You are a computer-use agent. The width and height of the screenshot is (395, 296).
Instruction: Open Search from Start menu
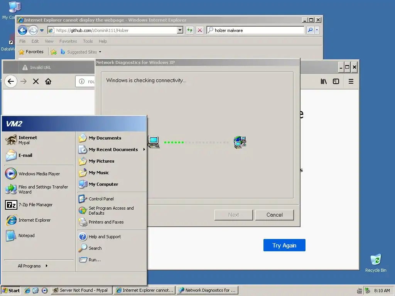(111, 248)
